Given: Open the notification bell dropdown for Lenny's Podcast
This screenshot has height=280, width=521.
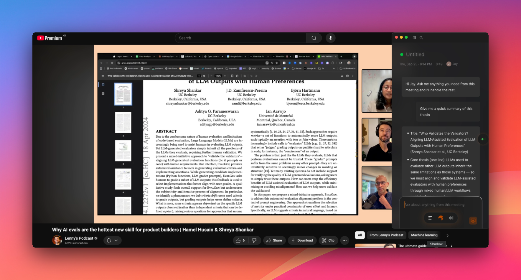Looking at the screenshot, I should (x=109, y=240).
